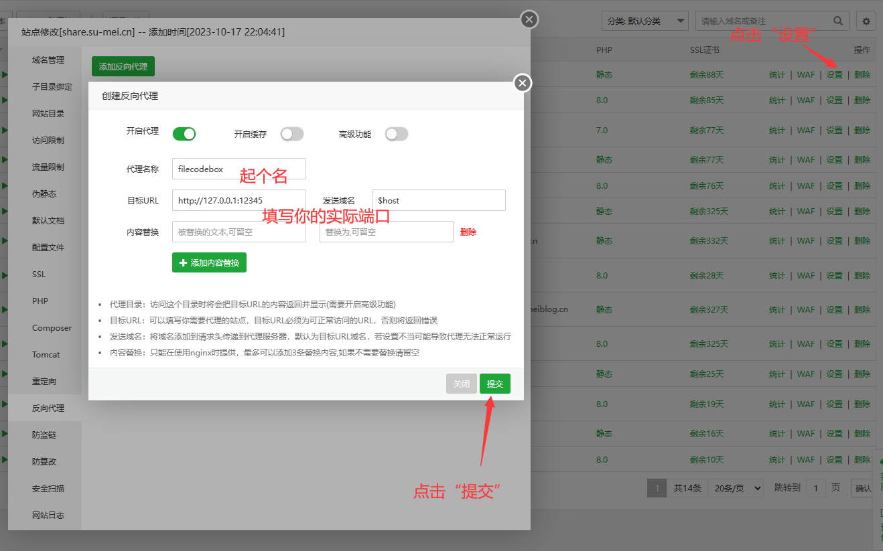This screenshot has width=883, height=551.
Task: Click the red 删除 link for content replacement
Action: click(468, 232)
